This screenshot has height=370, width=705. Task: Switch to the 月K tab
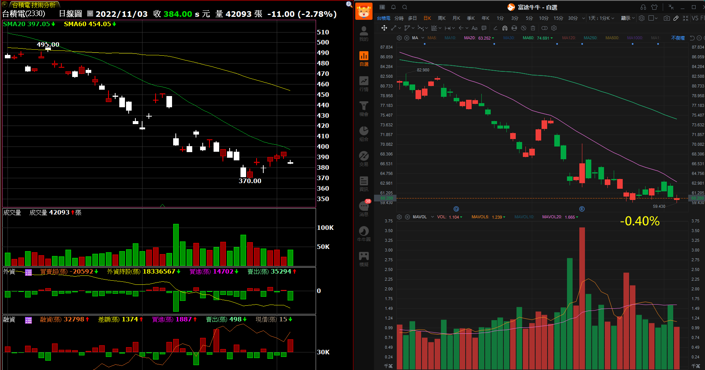point(456,18)
